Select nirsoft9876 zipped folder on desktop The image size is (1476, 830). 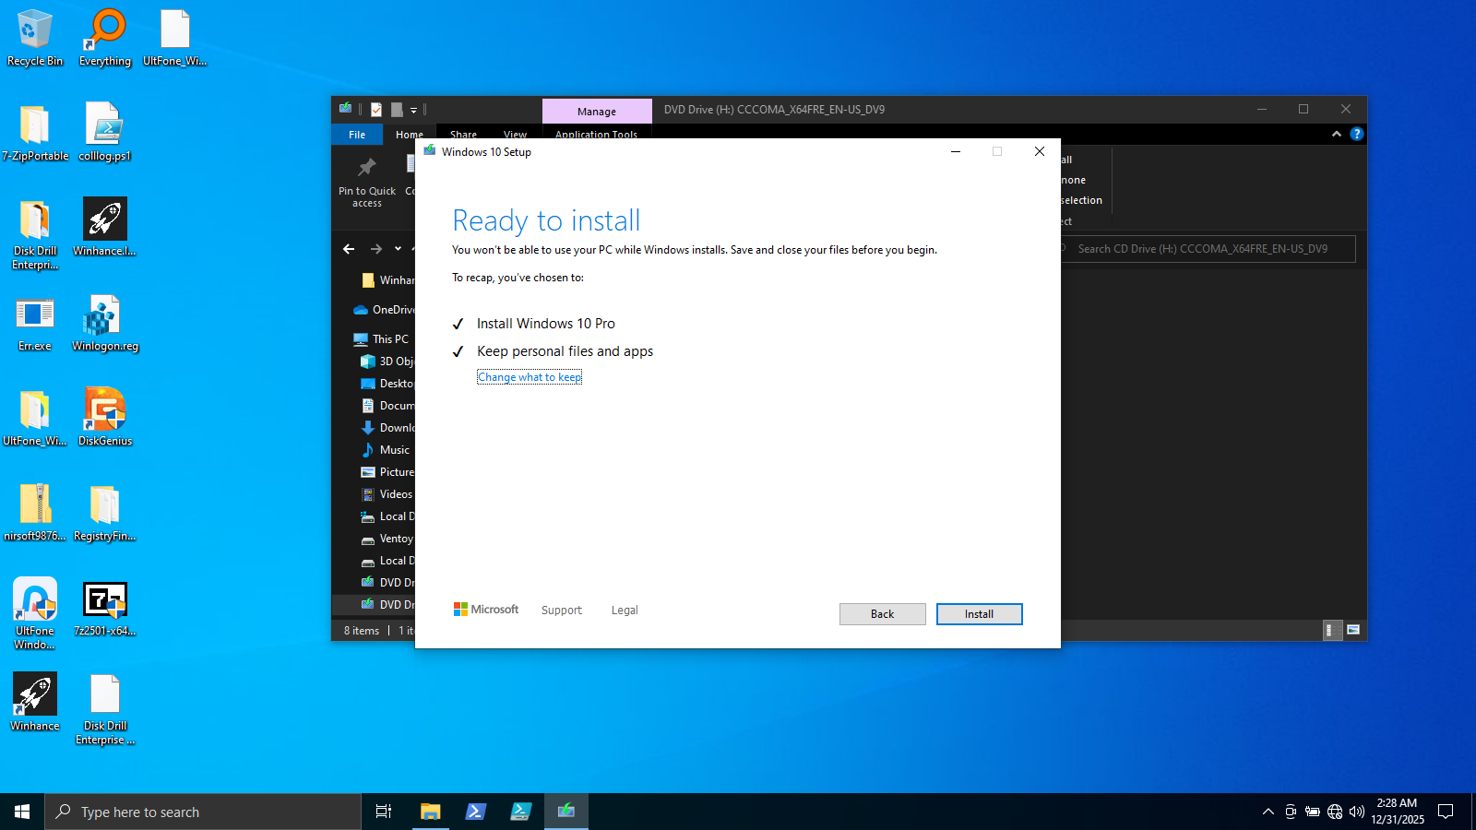click(35, 513)
